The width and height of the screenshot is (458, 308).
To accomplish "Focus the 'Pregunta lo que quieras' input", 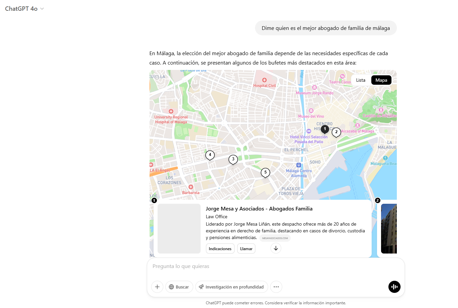I will [x=276, y=266].
